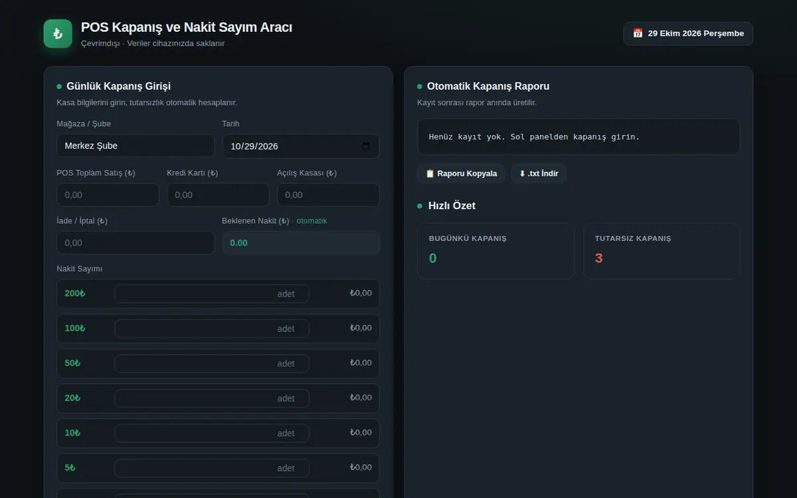Focus the 20₺ banknote count field
The image size is (797, 498).
tap(212, 398)
